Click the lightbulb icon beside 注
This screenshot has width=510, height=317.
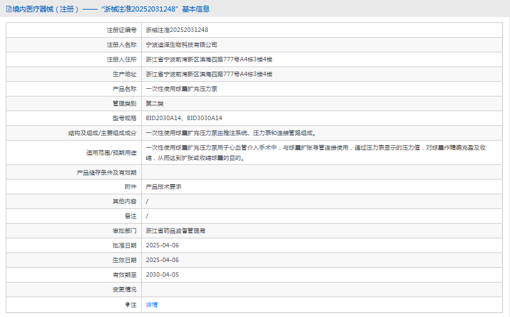coord(128,305)
